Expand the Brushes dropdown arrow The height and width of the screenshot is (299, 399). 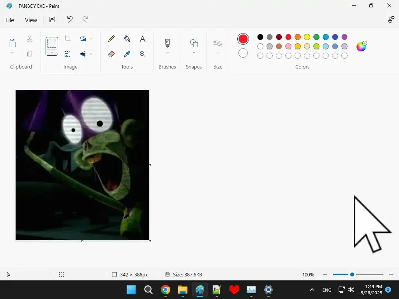[x=167, y=53]
